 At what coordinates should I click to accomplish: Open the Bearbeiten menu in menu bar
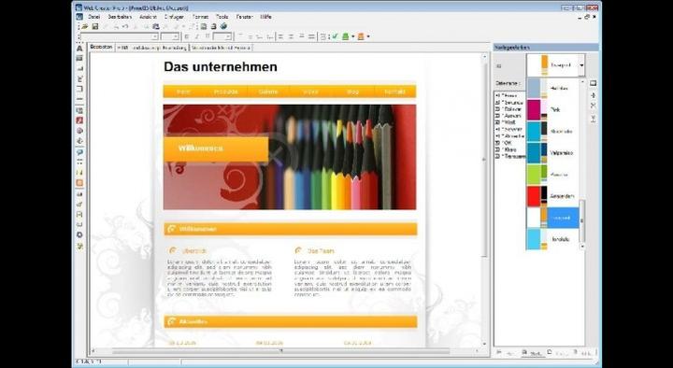click(x=120, y=17)
